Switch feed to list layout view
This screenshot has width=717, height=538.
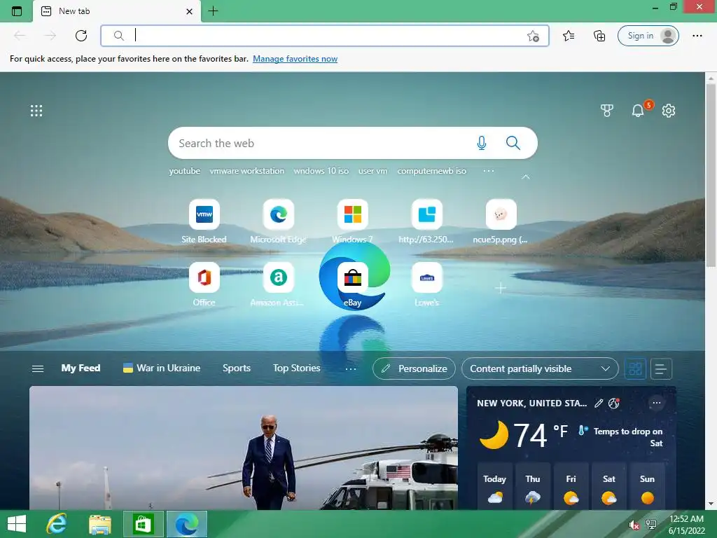point(661,368)
